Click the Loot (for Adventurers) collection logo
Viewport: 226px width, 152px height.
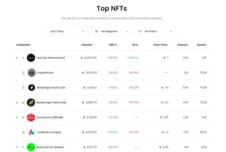31,58
